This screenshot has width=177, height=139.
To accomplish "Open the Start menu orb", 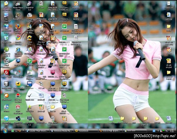I will [5, 131].
